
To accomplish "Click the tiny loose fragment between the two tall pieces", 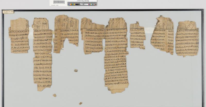I will 76,70.
